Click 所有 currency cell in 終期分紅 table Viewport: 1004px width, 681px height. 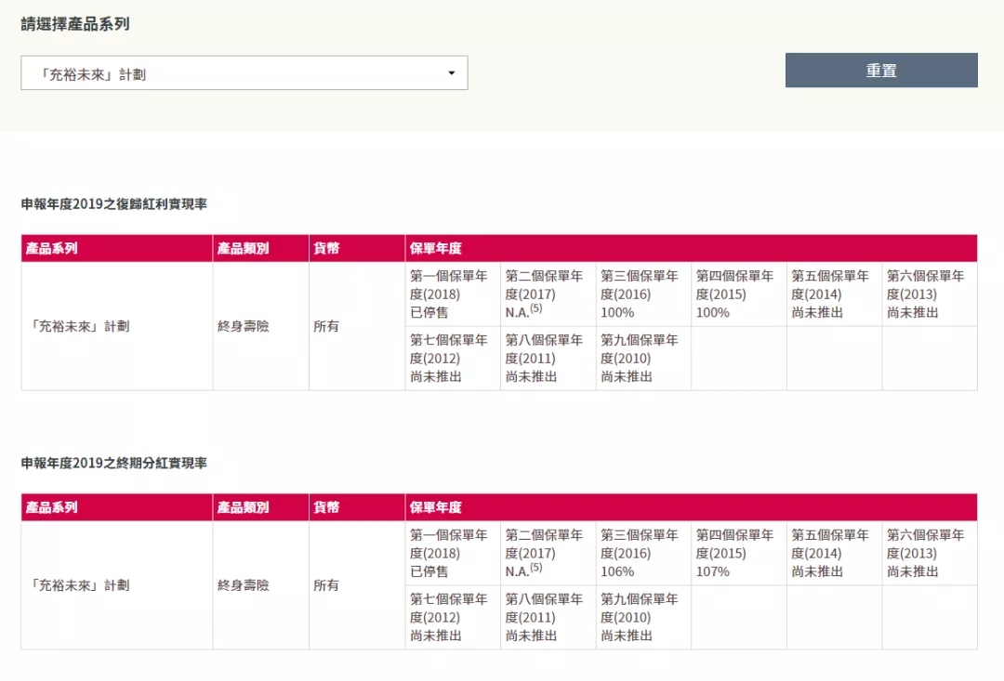coord(357,585)
